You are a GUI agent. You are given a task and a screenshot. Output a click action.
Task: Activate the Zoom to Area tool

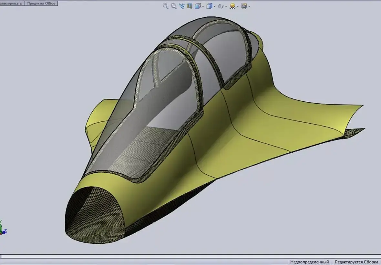pos(173,6)
